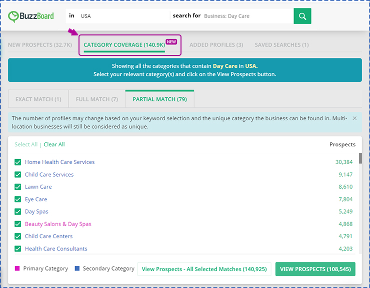Click View Prospects - All Selected Matches
The height and width of the screenshot is (288, 370).
click(x=204, y=269)
